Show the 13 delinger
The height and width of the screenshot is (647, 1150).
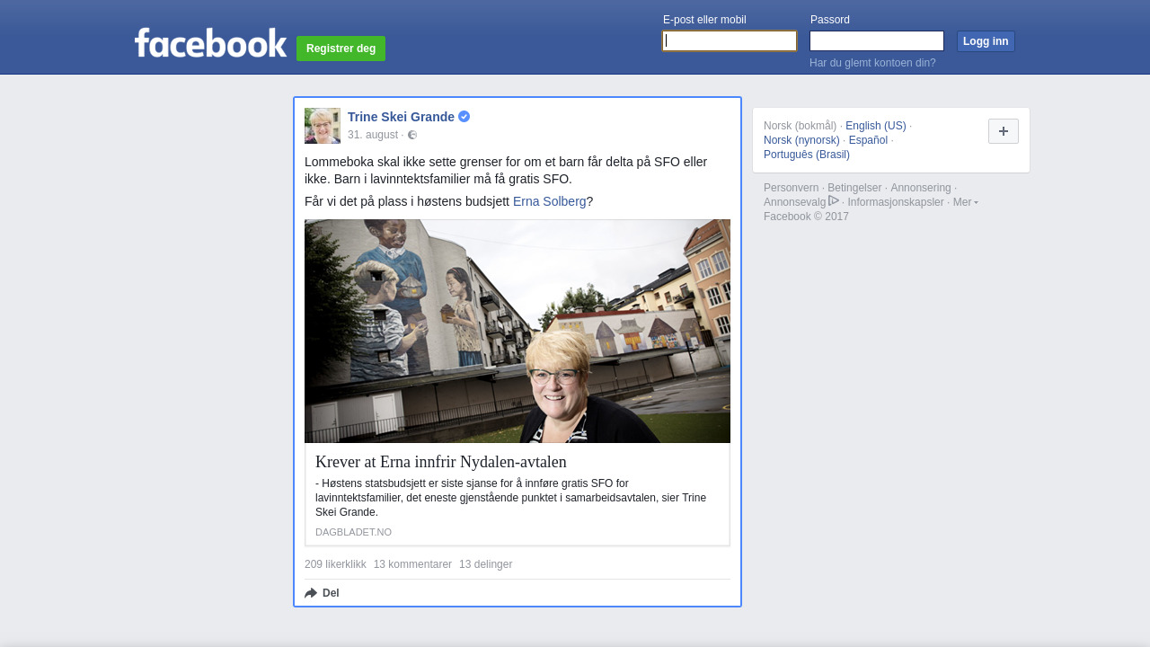(485, 564)
